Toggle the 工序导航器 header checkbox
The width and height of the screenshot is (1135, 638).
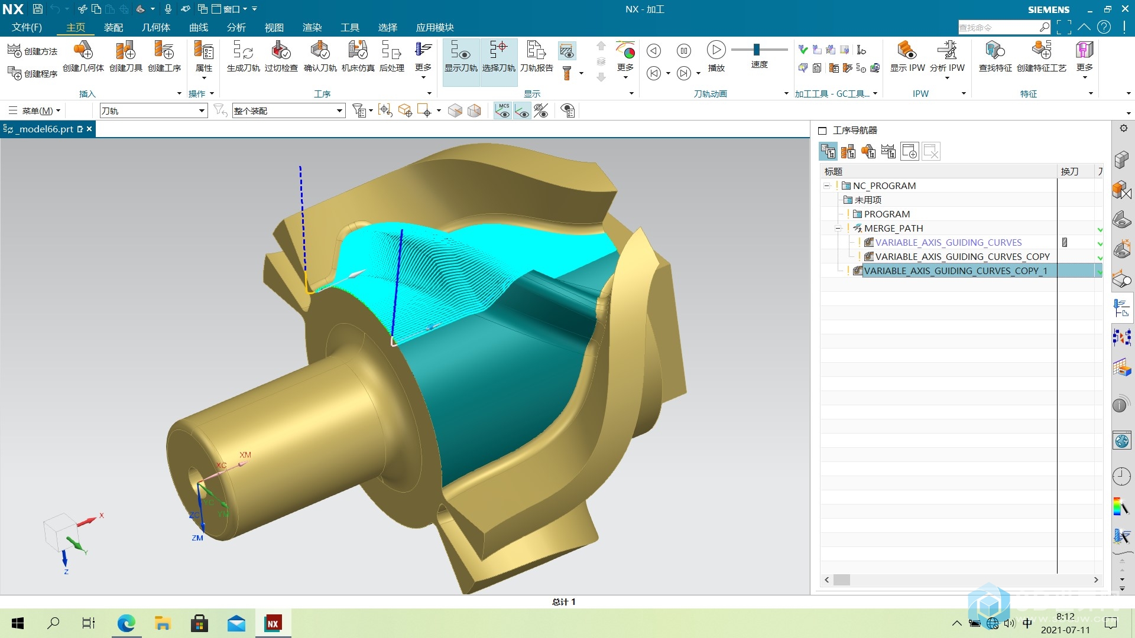(x=822, y=131)
